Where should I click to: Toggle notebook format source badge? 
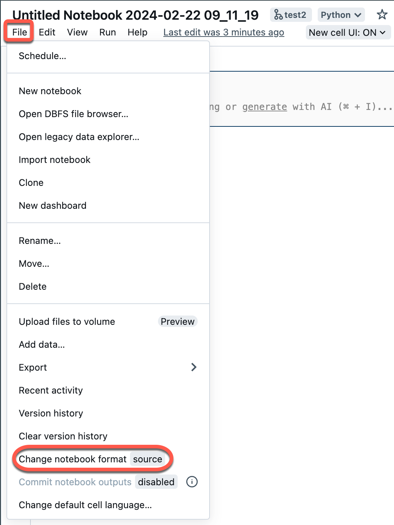[x=148, y=459]
